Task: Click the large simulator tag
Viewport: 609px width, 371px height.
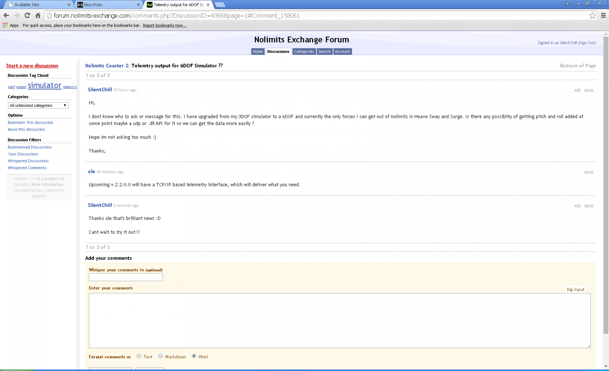Action: click(45, 86)
